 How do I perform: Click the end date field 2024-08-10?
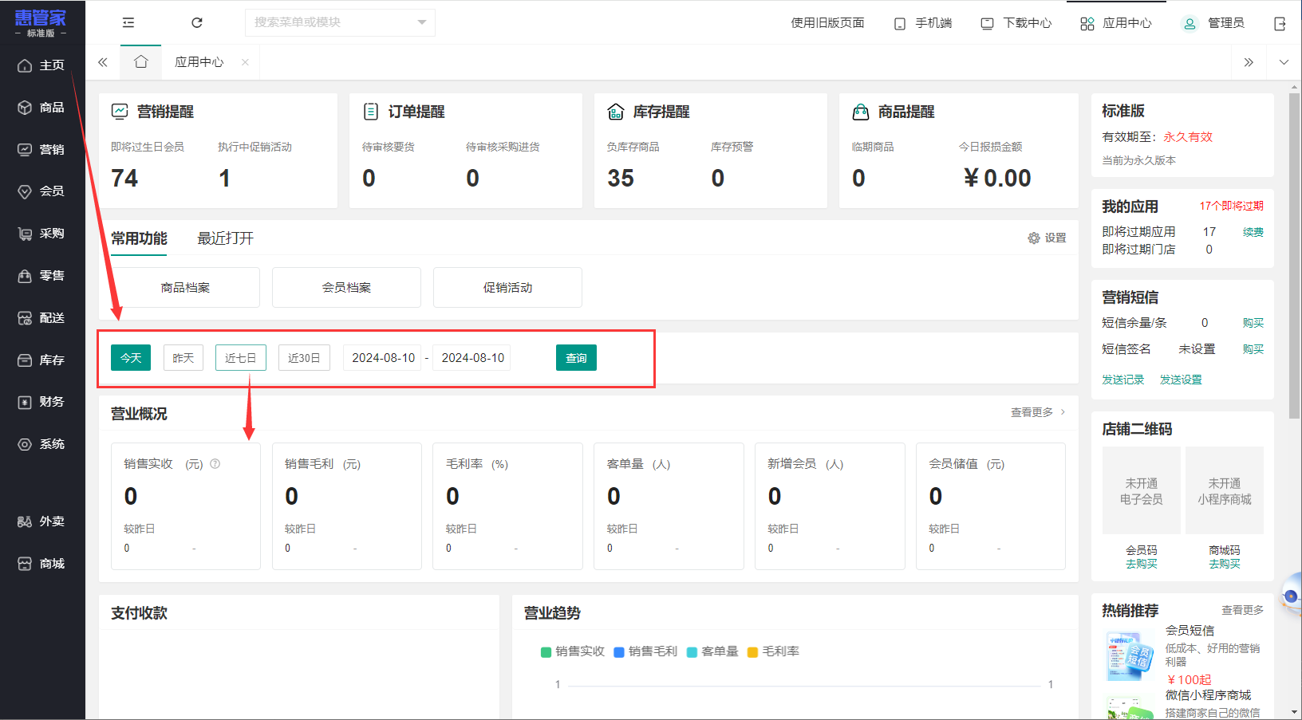pyautogui.click(x=473, y=358)
